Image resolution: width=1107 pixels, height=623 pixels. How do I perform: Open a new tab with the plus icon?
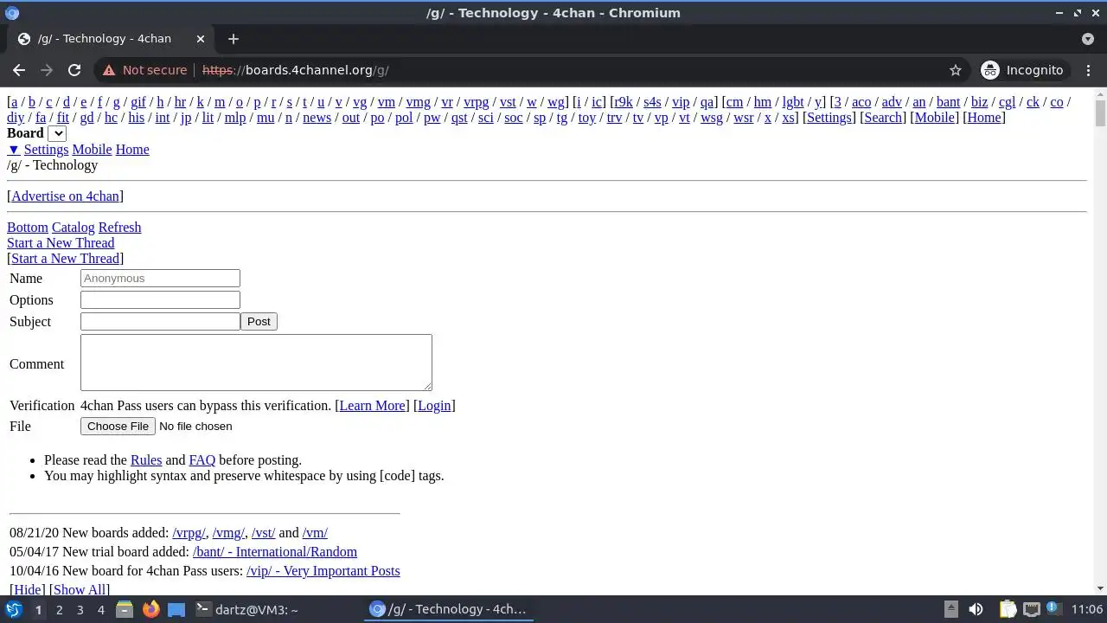[234, 38]
